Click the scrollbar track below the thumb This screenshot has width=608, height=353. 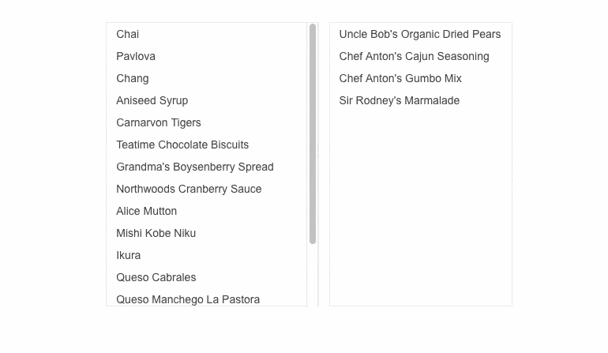313,276
